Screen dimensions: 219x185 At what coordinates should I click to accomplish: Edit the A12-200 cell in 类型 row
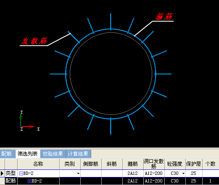coord(154,174)
